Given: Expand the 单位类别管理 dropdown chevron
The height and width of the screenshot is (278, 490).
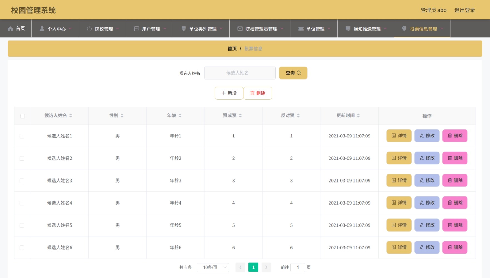Looking at the screenshot, I should coord(221,29).
